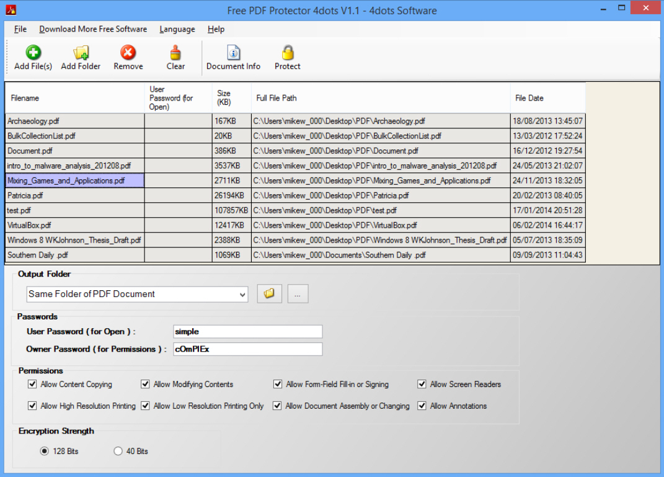Select the Document.pdf filename cell
Screen dimensions: 664x477
[75, 151]
